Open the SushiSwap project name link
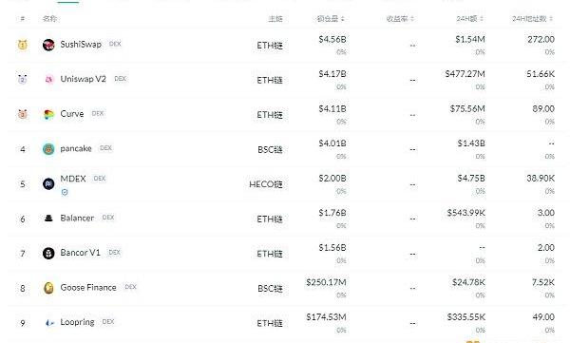 click(x=81, y=44)
